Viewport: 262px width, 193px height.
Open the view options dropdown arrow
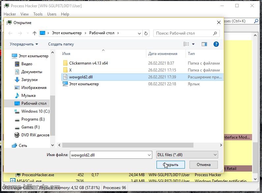point(193,44)
